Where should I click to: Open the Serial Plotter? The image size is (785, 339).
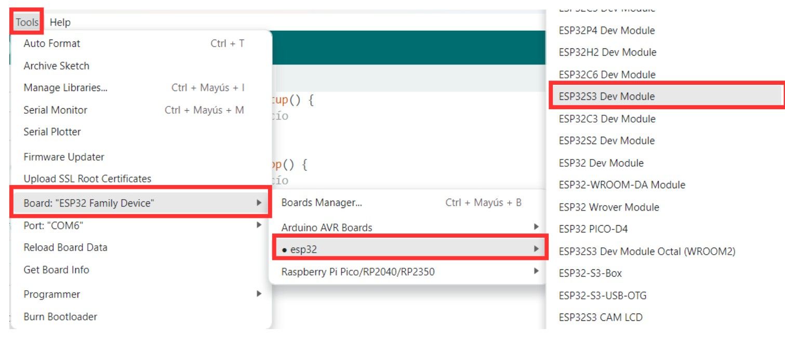[x=51, y=132]
